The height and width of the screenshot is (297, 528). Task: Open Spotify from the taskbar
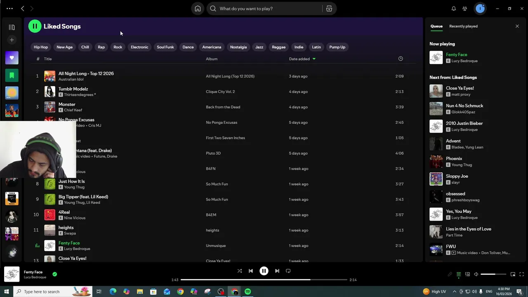point(247,292)
